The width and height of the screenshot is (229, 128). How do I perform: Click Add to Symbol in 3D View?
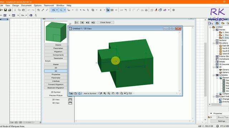pyautogui.click(x=90, y=94)
